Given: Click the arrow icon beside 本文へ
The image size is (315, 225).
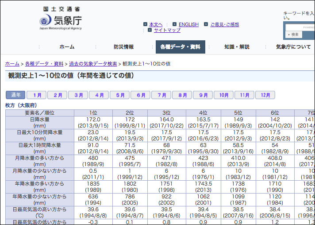Looking at the screenshot, I should (146, 24).
